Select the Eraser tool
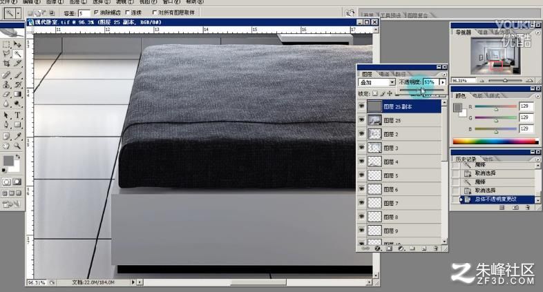The width and height of the screenshot is (543, 292). [x=7, y=94]
